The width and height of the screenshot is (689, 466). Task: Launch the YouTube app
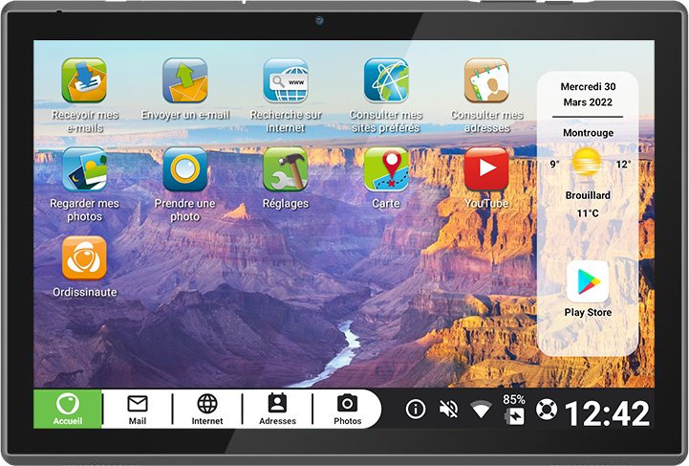pyautogui.click(x=486, y=170)
